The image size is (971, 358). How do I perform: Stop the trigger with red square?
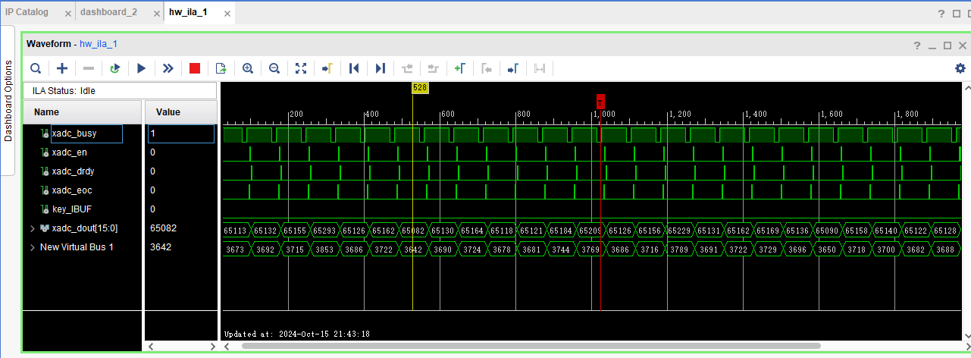click(195, 68)
